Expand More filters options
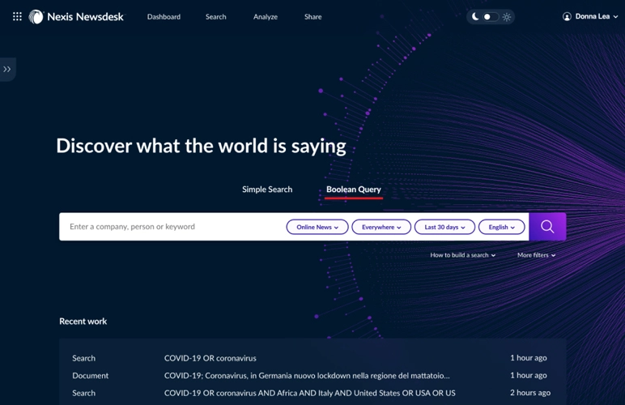The height and width of the screenshot is (405, 625). point(536,255)
